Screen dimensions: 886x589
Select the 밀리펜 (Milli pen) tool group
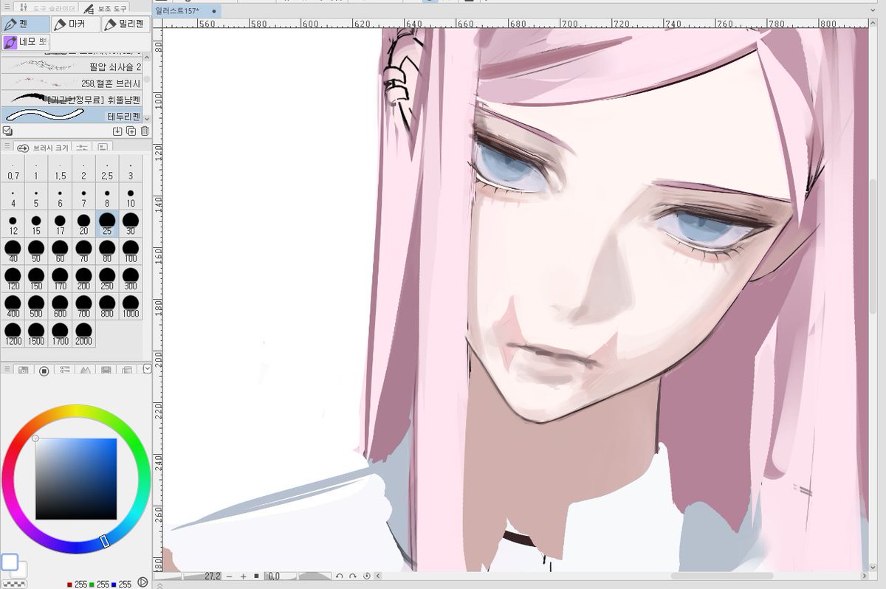[126, 24]
